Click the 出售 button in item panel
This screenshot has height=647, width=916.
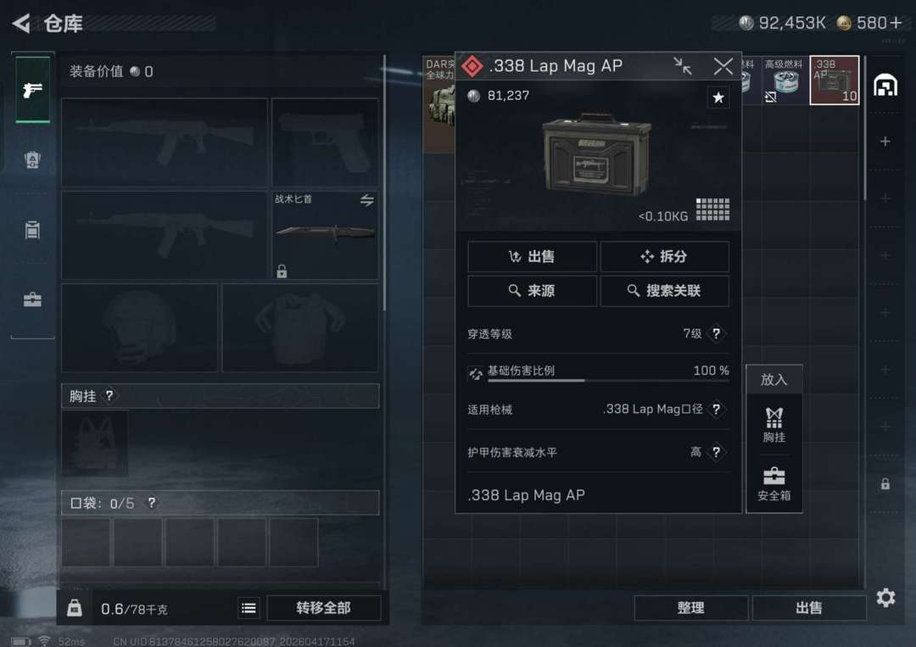[x=532, y=256]
